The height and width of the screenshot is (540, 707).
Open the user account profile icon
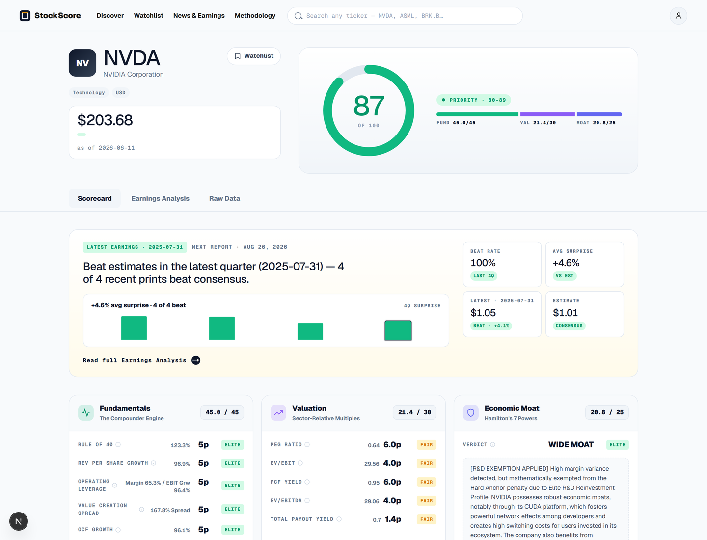coord(679,16)
